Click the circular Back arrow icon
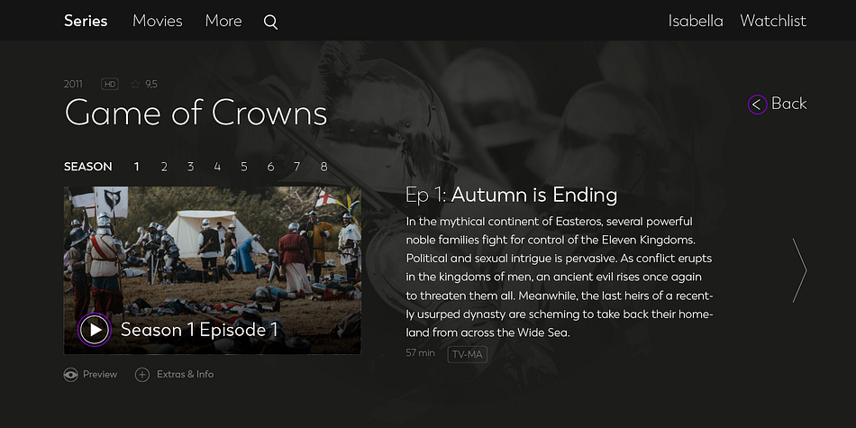This screenshot has height=428, width=856. tap(757, 105)
